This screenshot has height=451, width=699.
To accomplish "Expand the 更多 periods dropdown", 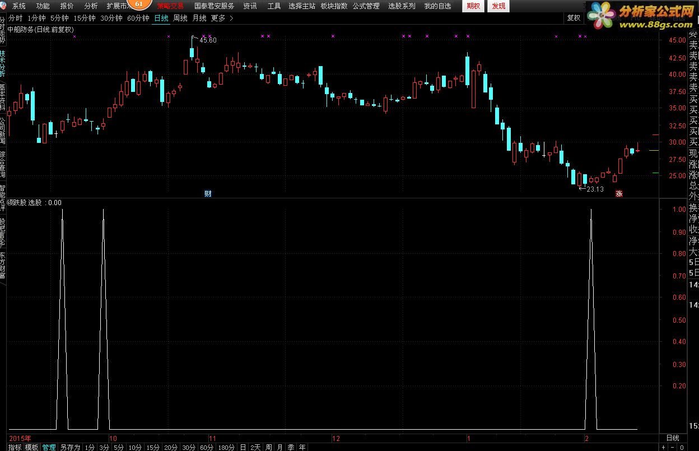I will tap(221, 18).
